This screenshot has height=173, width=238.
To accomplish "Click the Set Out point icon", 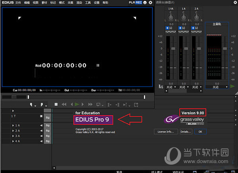I will 41,105.
